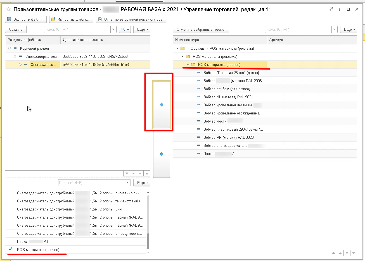Move down one row in sections tree
The image size is (365, 261).
[140, 173]
